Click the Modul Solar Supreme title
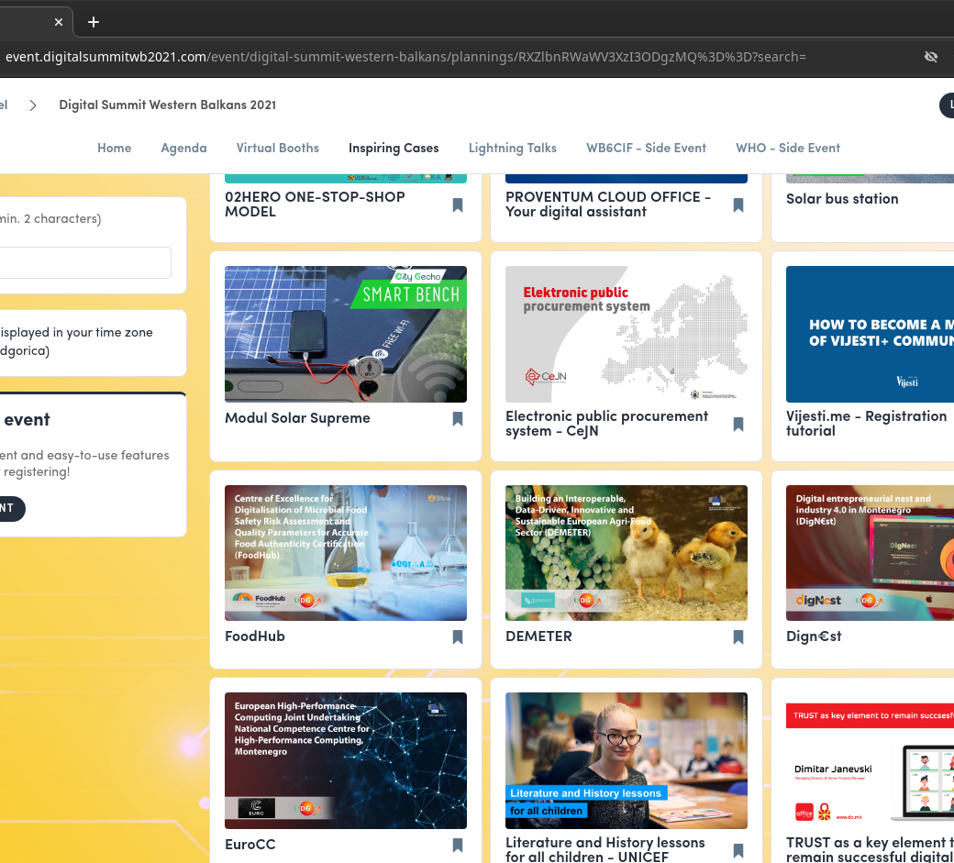Image resolution: width=954 pixels, height=863 pixels. pos(297,418)
